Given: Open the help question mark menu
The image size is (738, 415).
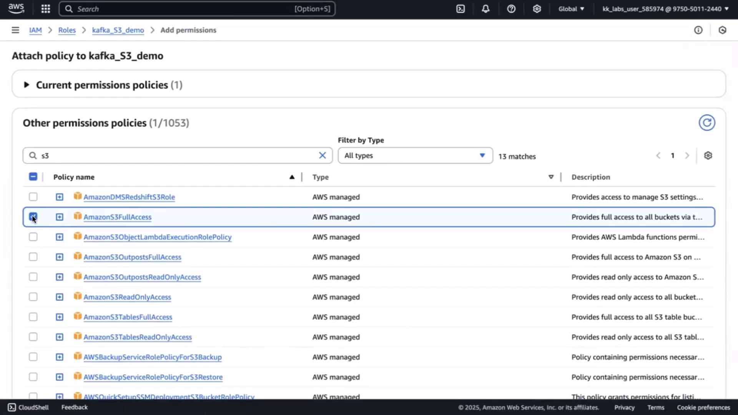Looking at the screenshot, I should [x=511, y=9].
